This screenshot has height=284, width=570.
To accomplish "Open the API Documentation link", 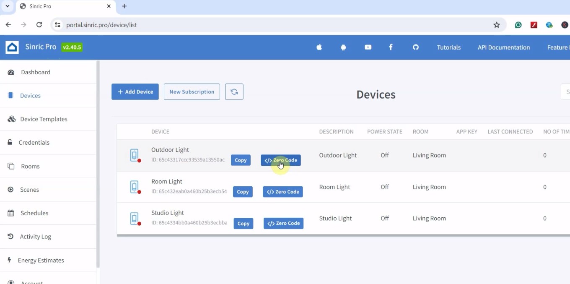I will click(x=503, y=47).
